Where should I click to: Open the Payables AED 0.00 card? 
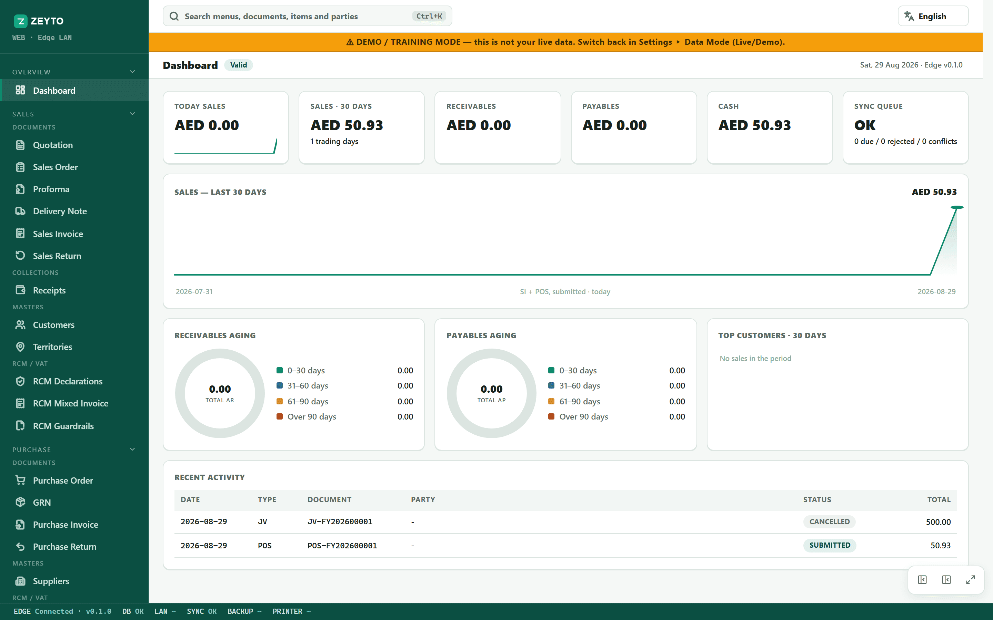pos(633,127)
